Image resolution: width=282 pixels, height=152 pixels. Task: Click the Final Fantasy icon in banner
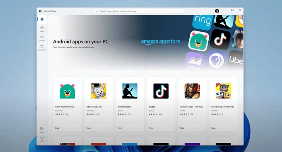[x=238, y=39]
